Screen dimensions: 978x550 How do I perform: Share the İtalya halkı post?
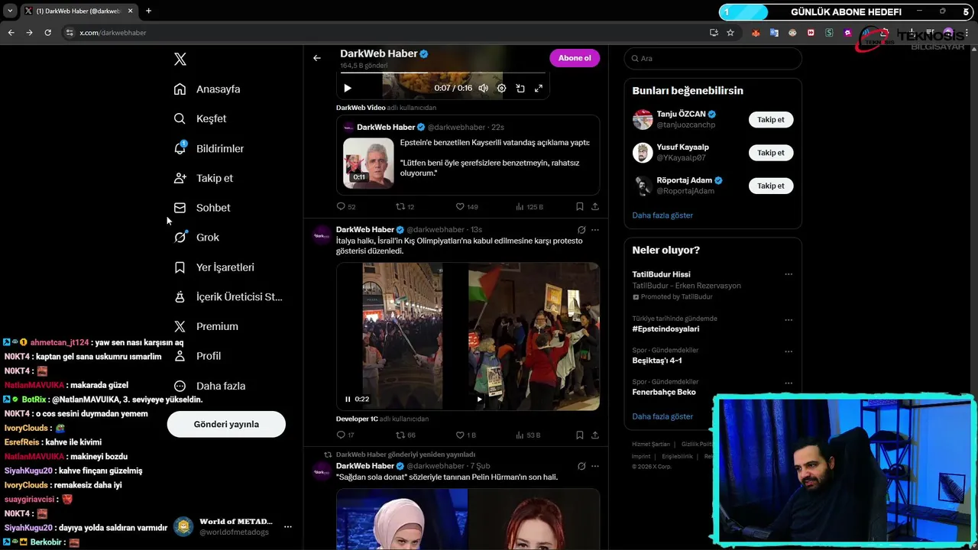[595, 435]
